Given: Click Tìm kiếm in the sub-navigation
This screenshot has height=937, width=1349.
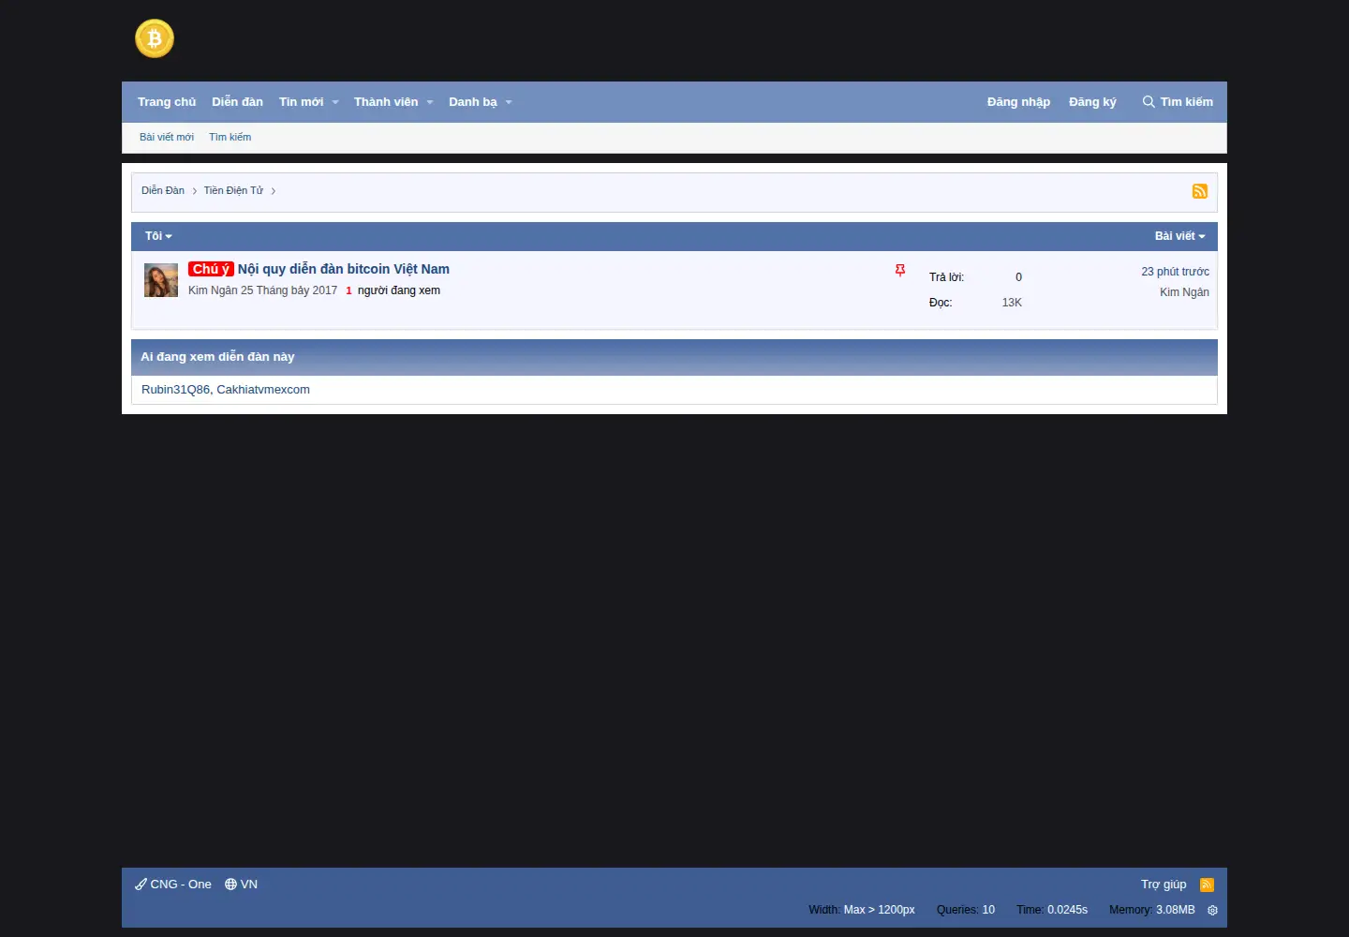Looking at the screenshot, I should point(230,137).
